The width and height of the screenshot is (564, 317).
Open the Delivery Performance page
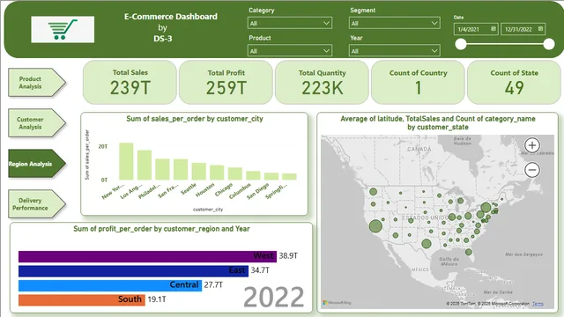[37, 204]
